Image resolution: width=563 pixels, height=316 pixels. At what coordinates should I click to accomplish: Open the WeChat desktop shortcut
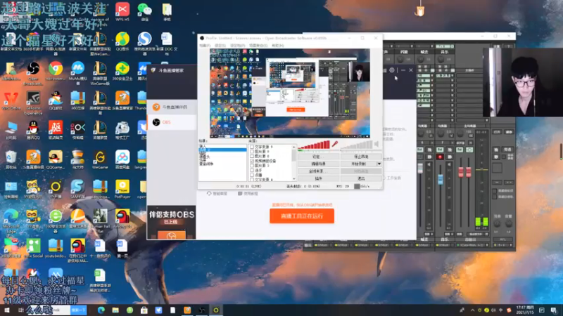(145, 11)
